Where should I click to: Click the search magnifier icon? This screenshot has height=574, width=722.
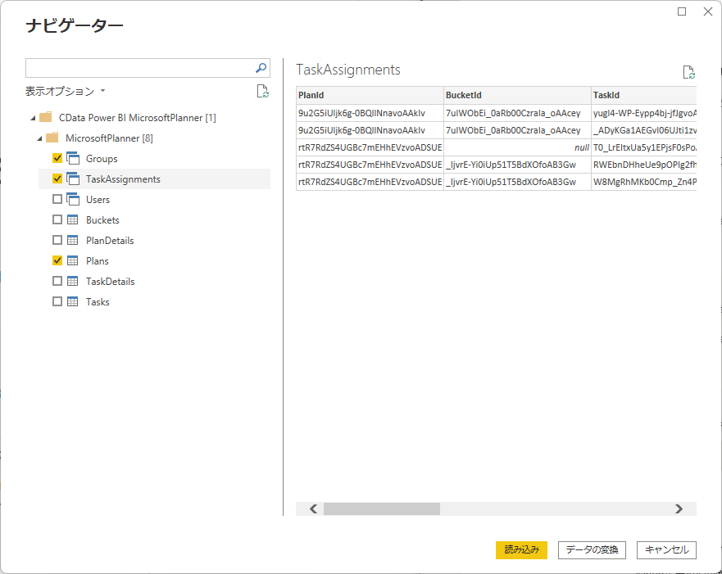click(x=261, y=68)
